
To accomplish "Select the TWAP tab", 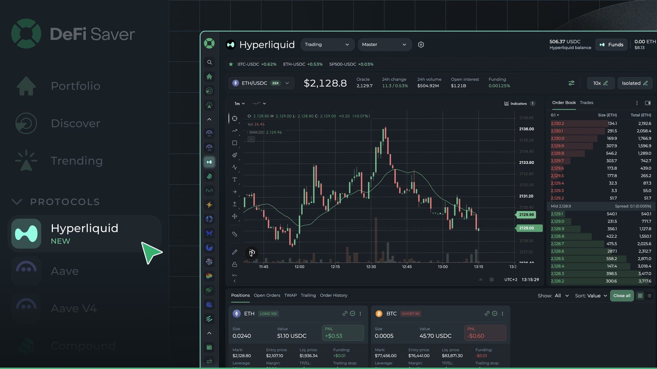I will click(290, 295).
